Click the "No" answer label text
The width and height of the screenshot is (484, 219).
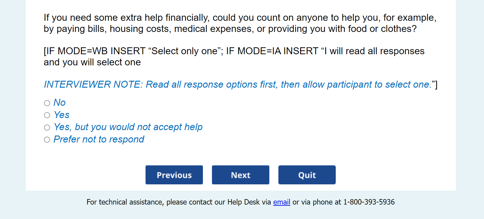pyautogui.click(x=59, y=103)
